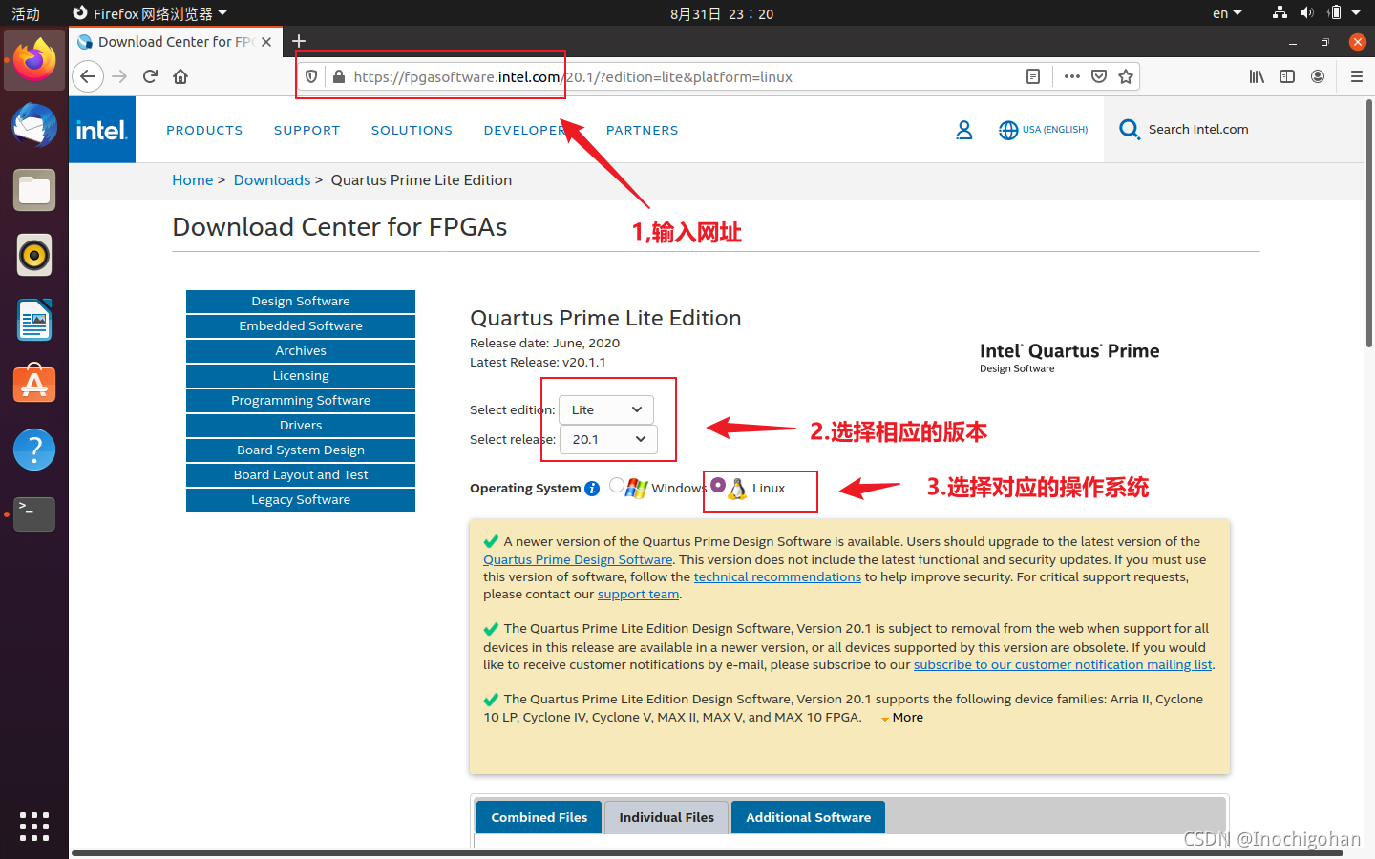1375x859 pixels.
Task: Open the Help icon in the dock
Action: click(x=34, y=450)
